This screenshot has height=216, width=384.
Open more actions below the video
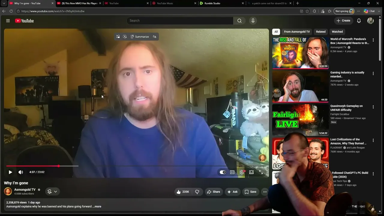(x=265, y=192)
